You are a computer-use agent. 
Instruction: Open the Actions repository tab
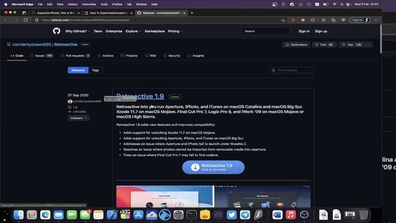click(105, 56)
